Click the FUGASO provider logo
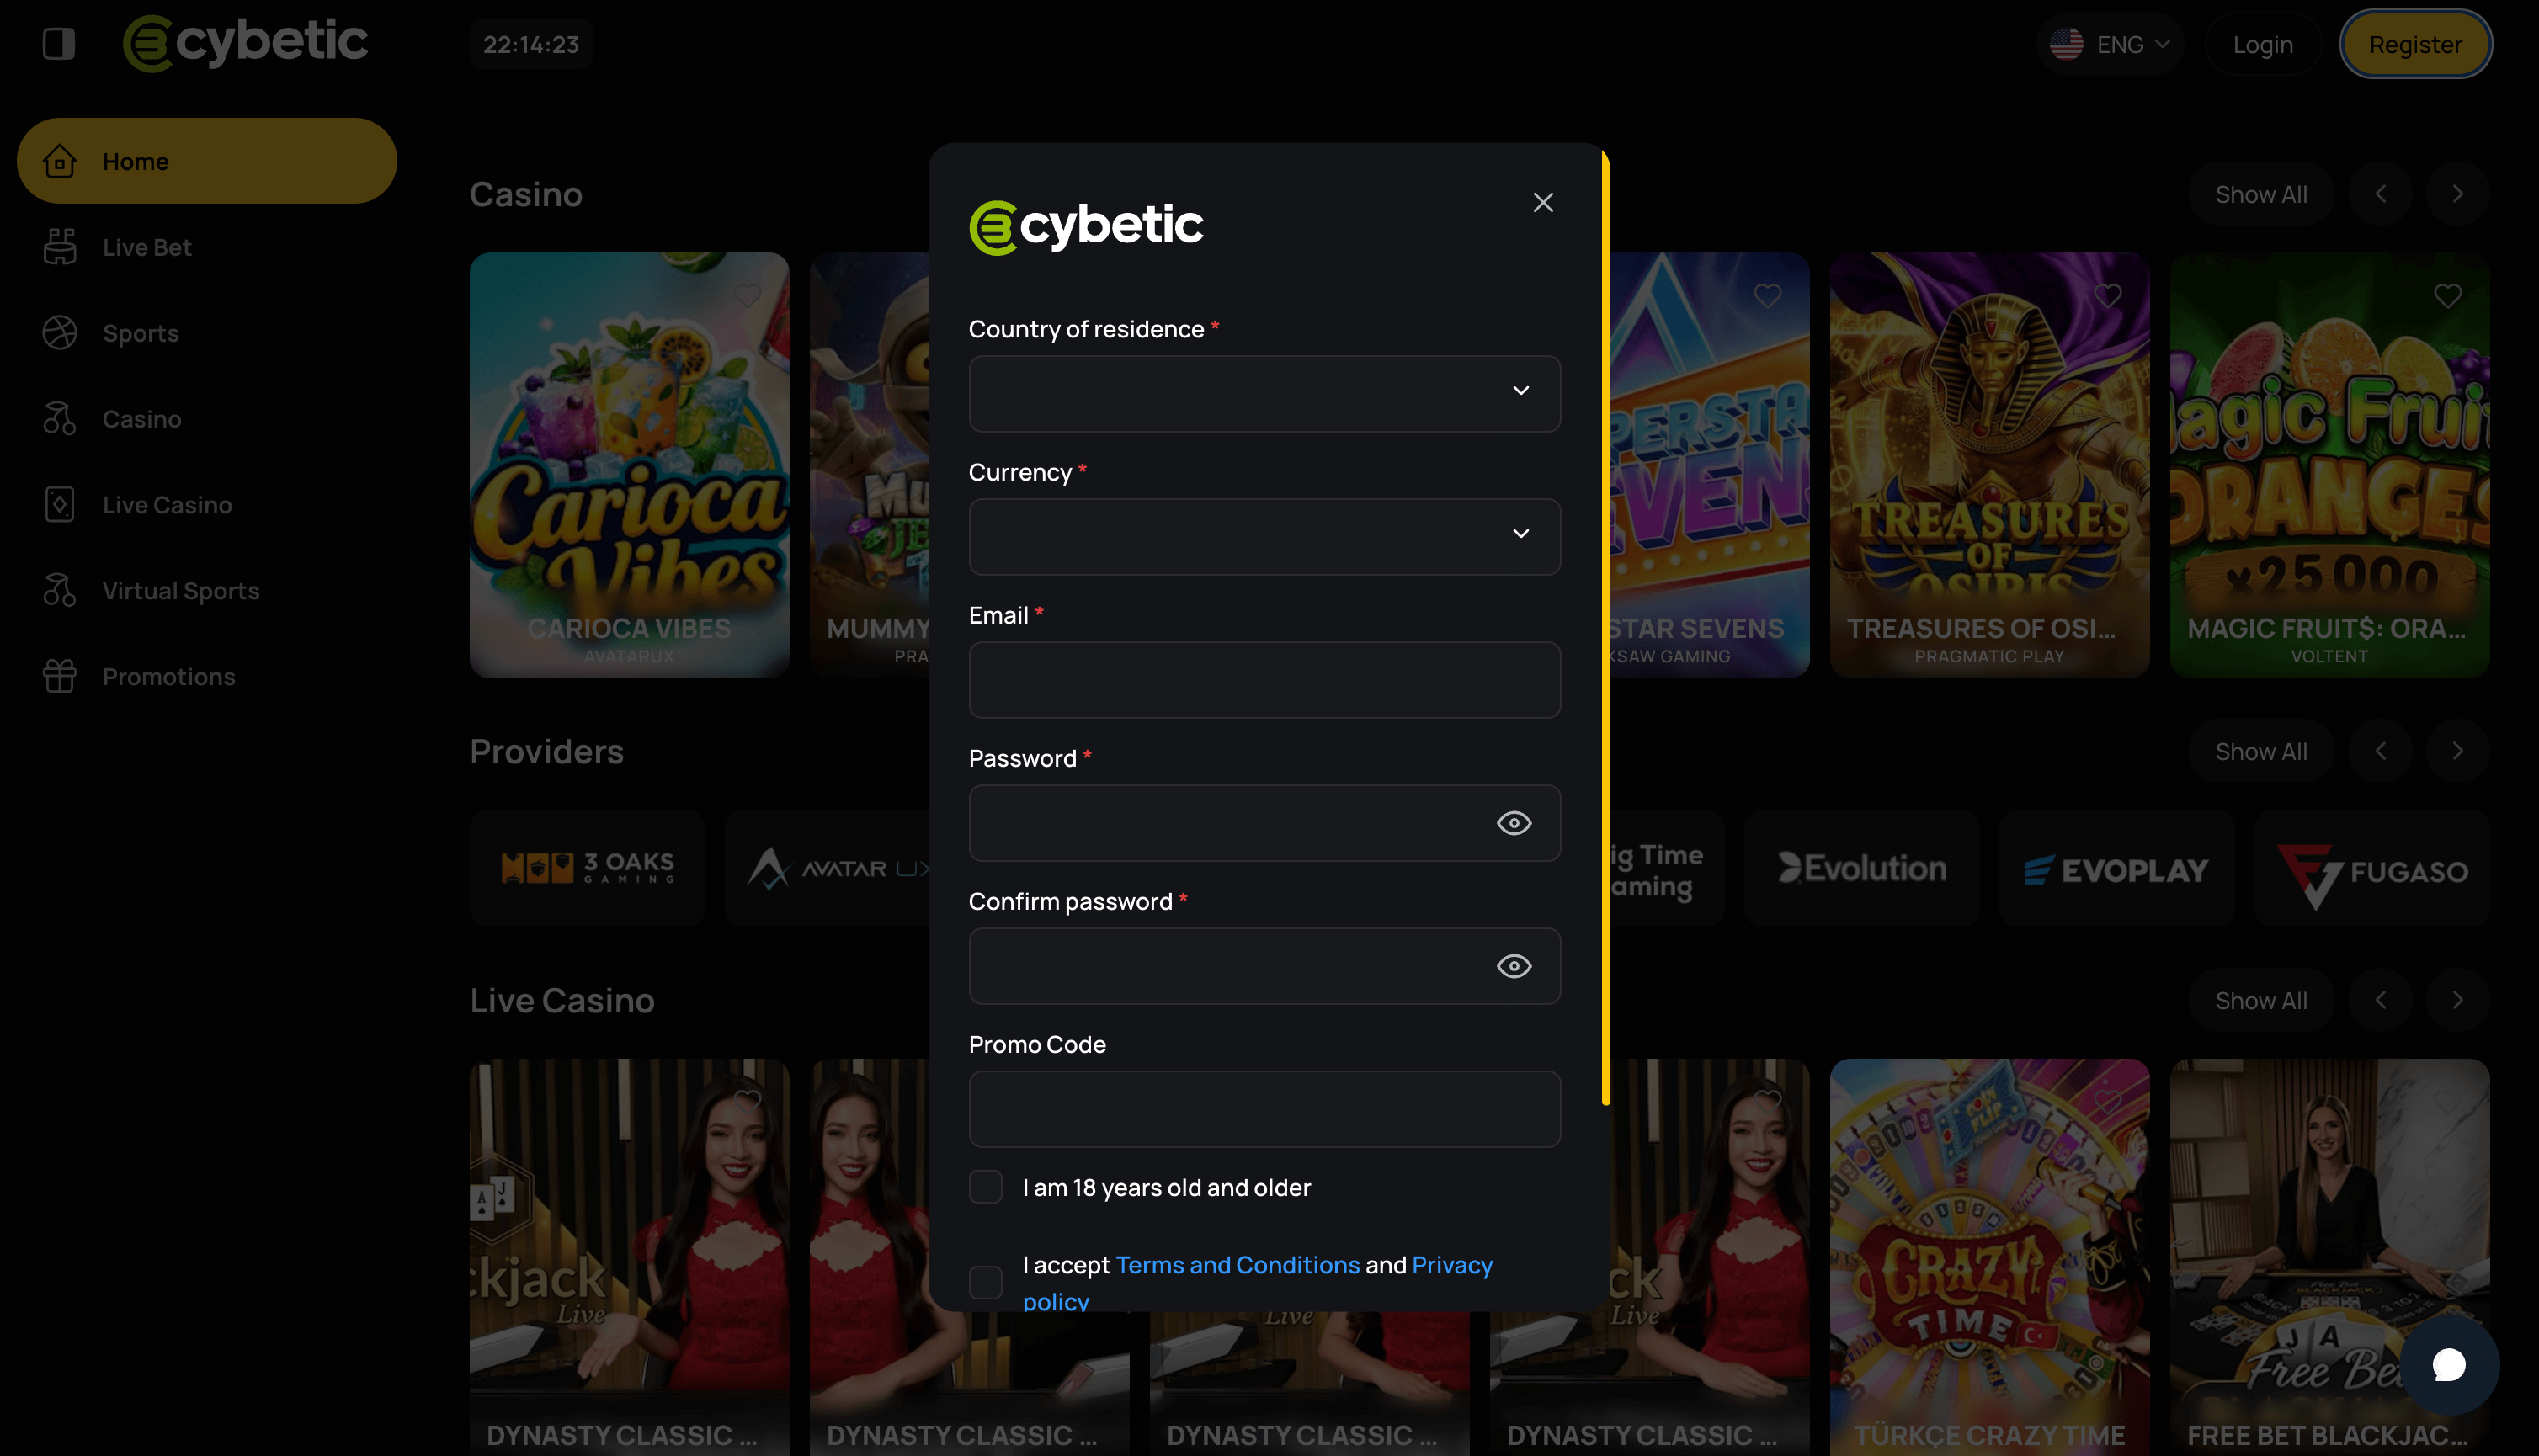The height and width of the screenshot is (1456, 2539). (2372, 868)
